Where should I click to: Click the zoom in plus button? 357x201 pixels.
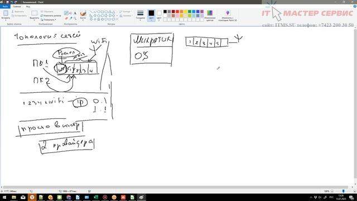355,191
